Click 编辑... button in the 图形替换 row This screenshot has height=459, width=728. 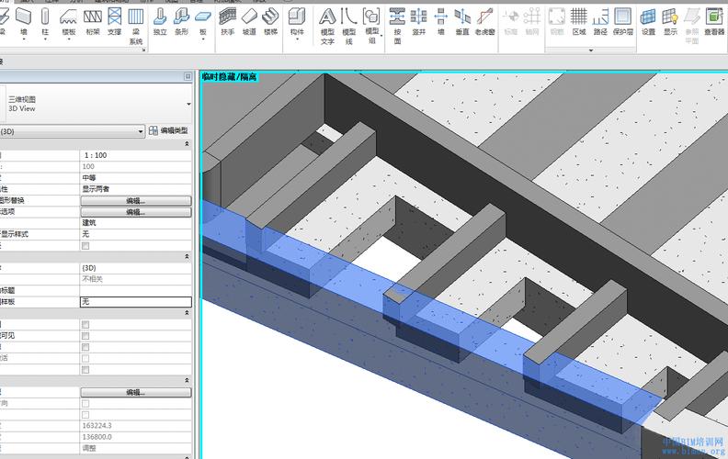pyautogui.click(x=135, y=200)
